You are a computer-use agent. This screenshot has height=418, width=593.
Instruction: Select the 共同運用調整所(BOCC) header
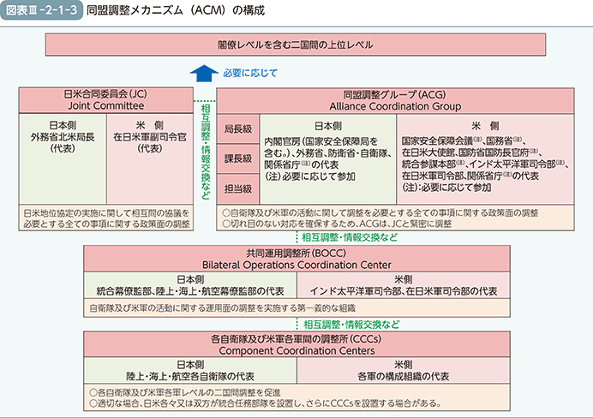(x=296, y=259)
